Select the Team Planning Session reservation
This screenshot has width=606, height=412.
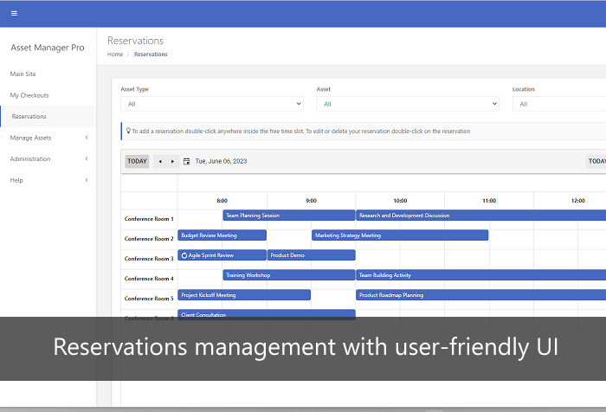tap(289, 216)
